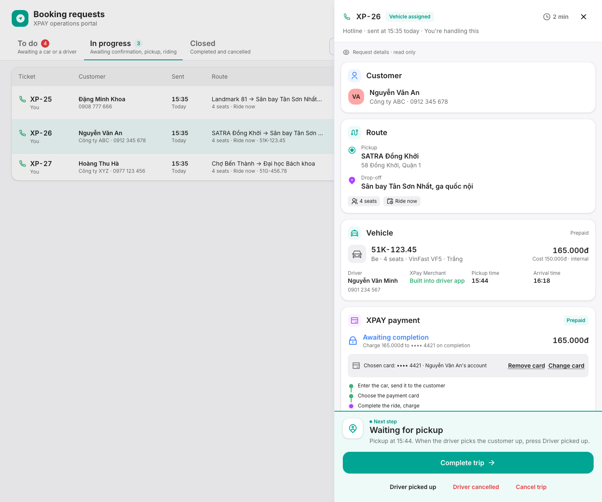Click the phone icon beside XP-27
602x502 pixels.
(x=23, y=164)
